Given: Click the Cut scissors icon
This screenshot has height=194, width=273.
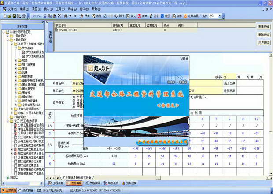Looking at the screenshot, I should pyautogui.click(x=45, y=16).
